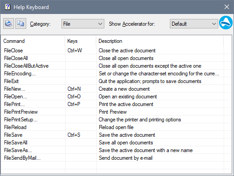Sort by the Command column header
The width and height of the screenshot is (234, 176).
[33, 41]
